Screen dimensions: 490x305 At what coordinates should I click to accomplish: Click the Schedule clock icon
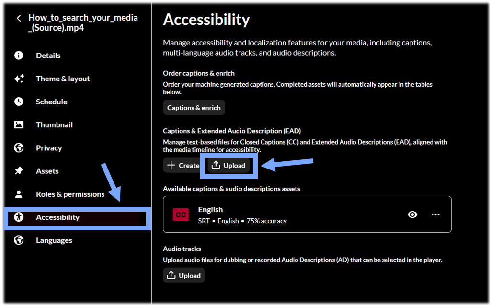(19, 102)
